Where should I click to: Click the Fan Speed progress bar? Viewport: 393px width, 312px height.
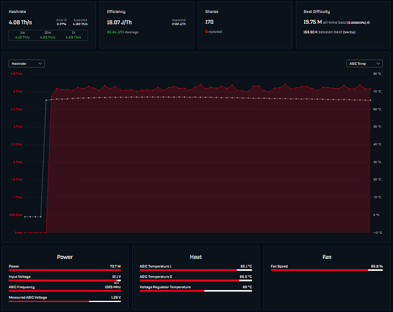pyautogui.click(x=327, y=270)
